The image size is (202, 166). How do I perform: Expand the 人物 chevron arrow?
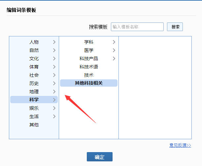[54, 42]
